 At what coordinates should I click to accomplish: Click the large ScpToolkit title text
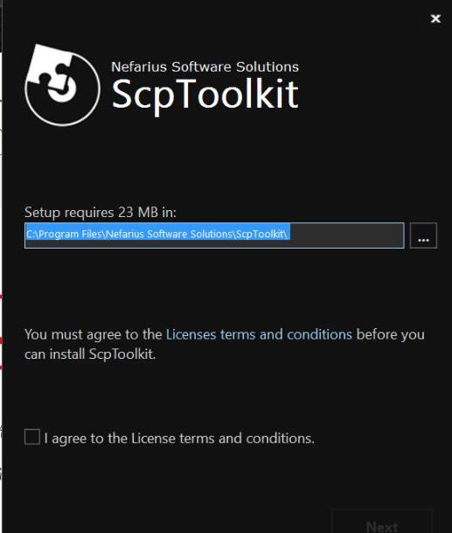coord(205,95)
